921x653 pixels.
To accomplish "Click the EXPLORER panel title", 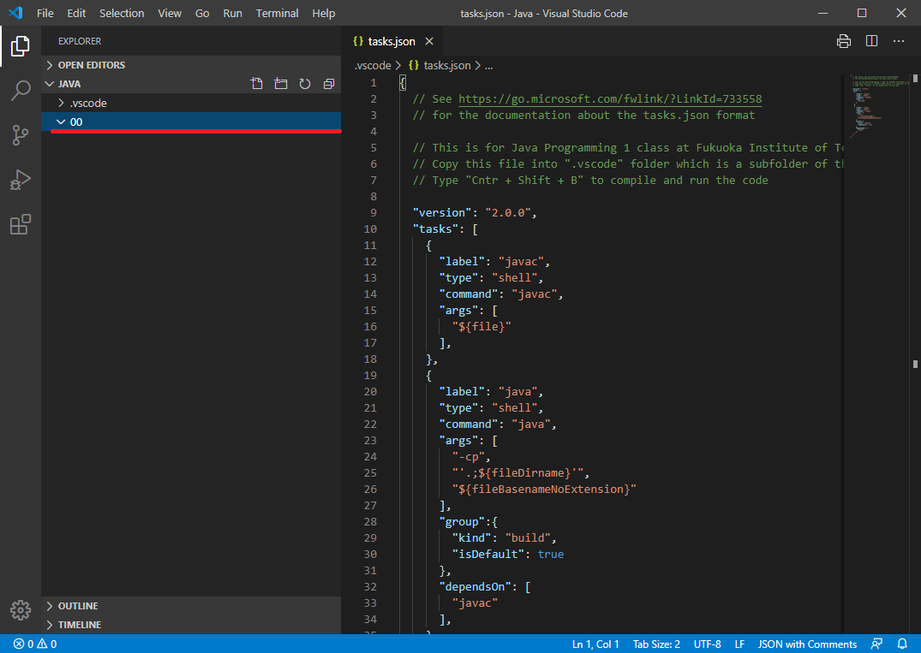I will click(x=80, y=41).
